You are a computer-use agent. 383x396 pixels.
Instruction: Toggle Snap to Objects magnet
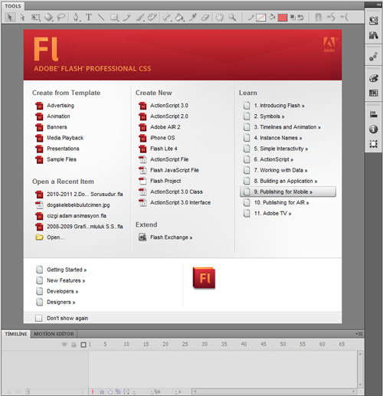318,18
